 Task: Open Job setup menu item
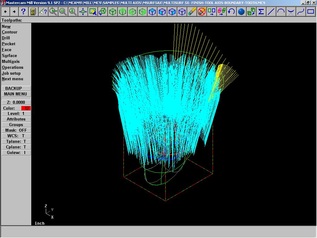click(x=11, y=73)
